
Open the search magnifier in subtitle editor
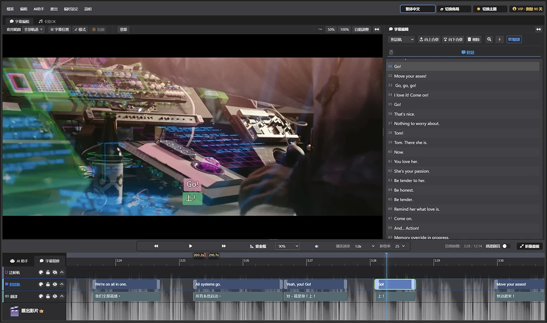[x=489, y=40]
